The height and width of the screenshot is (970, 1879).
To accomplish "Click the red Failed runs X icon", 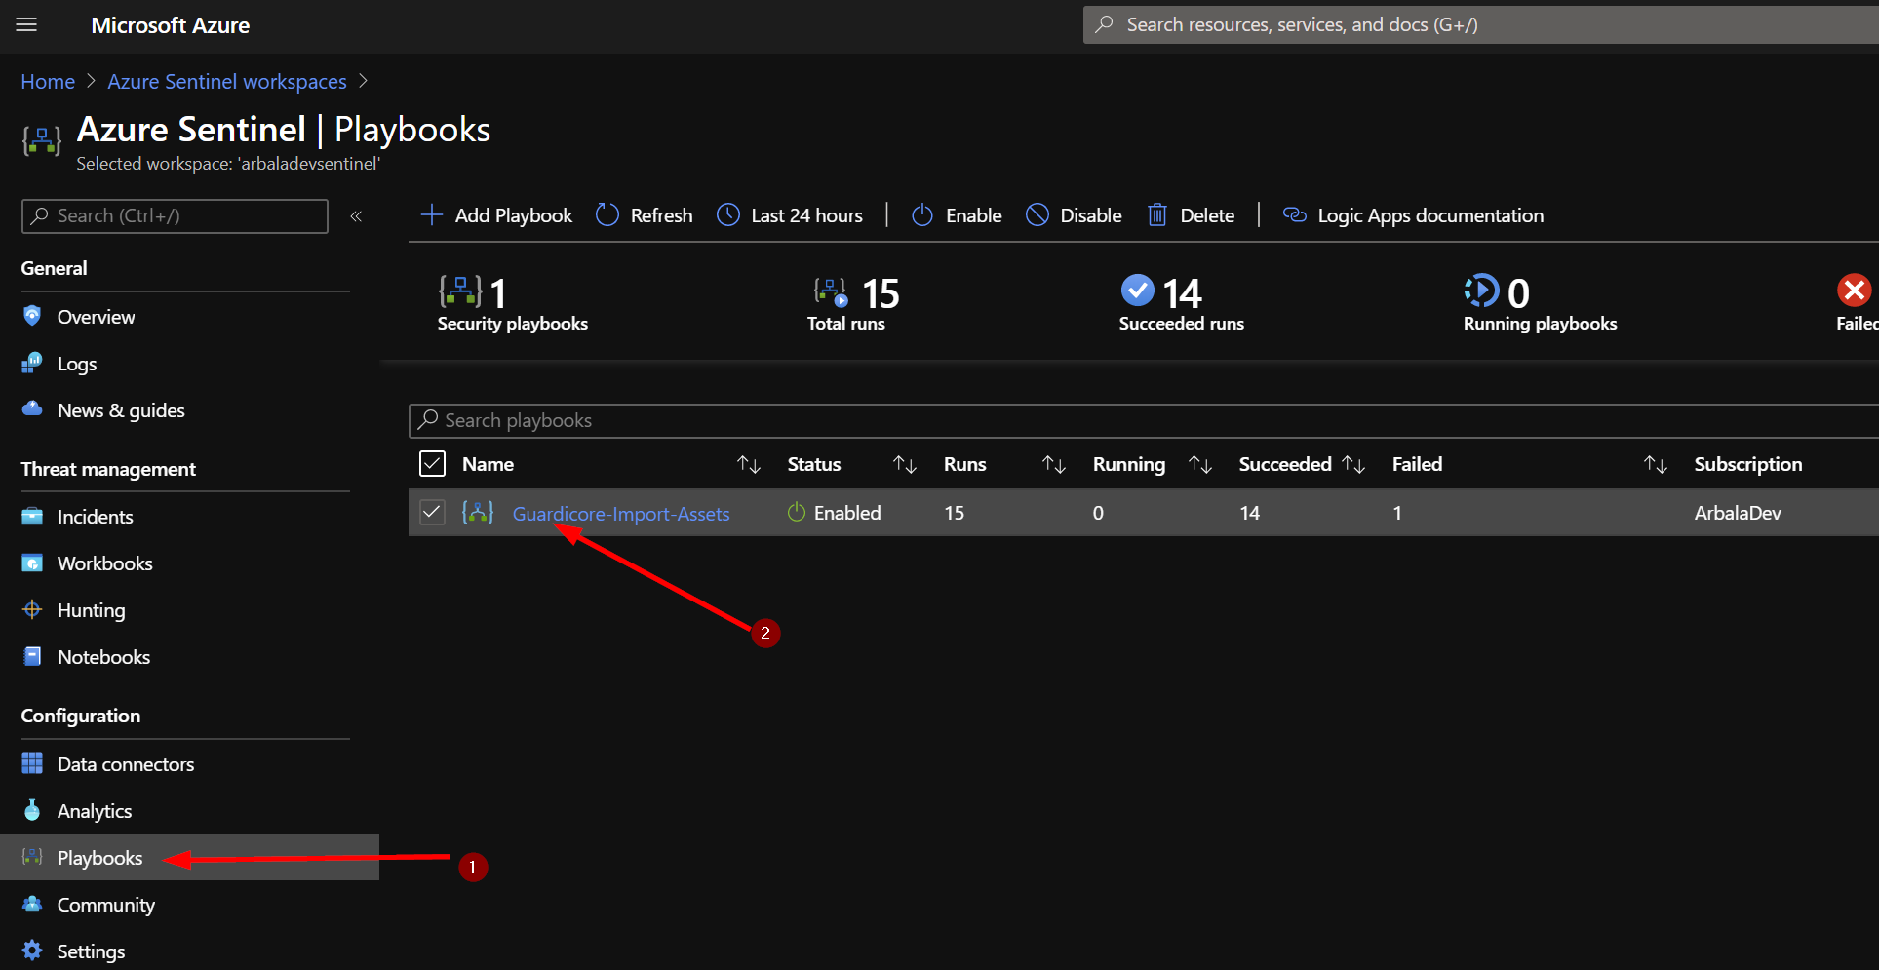I will [x=1854, y=290].
